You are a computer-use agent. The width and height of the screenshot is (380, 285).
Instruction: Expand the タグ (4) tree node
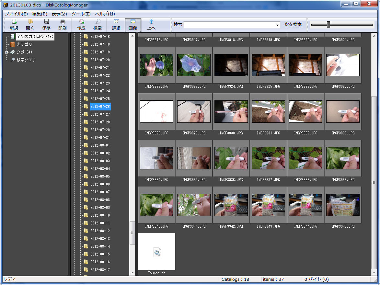pyautogui.click(x=6, y=52)
